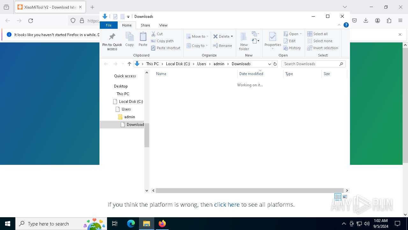408x230 pixels.
Task: Click History in Open group
Action: point(292,48)
